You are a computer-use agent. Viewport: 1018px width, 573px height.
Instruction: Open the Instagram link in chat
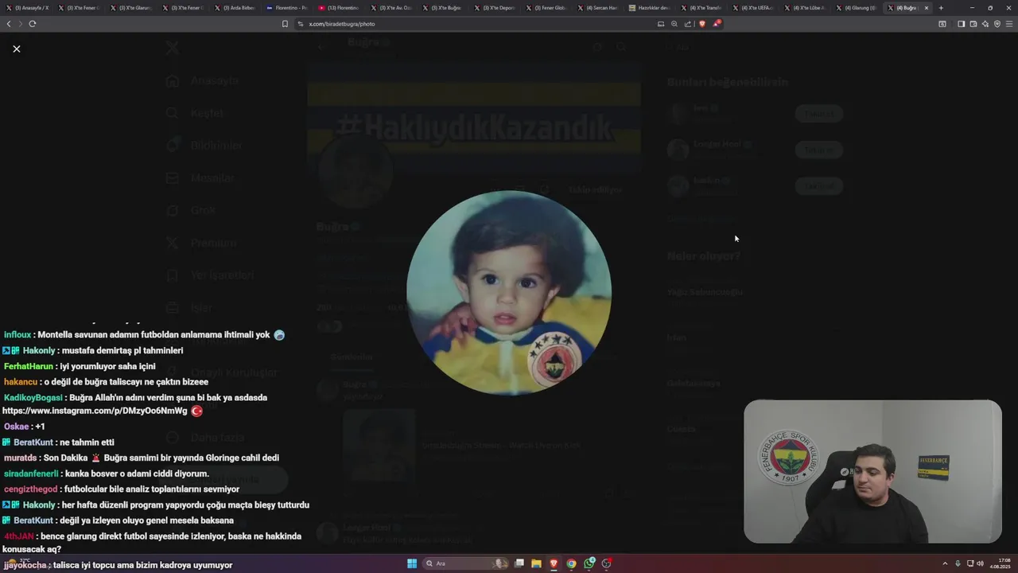click(x=95, y=411)
